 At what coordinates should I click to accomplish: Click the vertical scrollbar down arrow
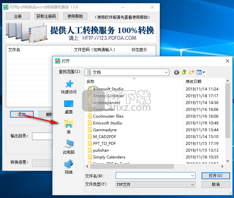(x=228, y=161)
